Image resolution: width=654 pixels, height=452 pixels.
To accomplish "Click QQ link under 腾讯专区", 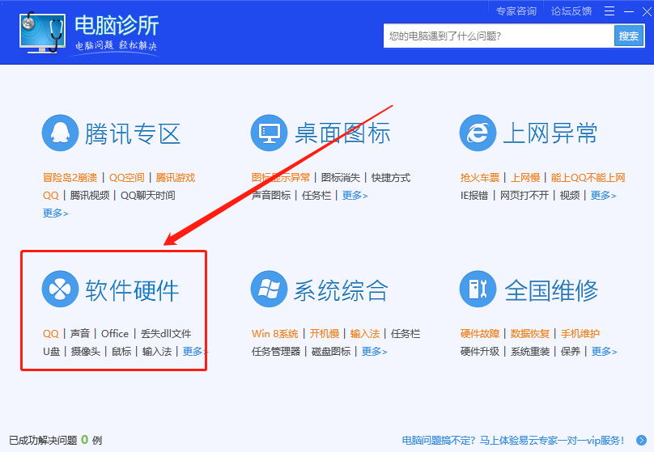I will click(51, 195).
